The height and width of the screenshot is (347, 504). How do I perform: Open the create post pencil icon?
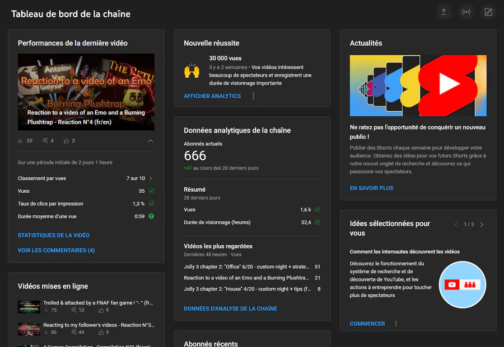click(x=488, y=12)
